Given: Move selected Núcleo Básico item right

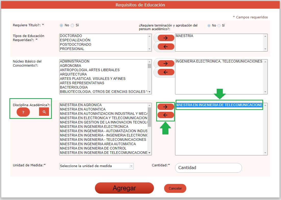Looking at the screenshot, I should tap(166, 64).
